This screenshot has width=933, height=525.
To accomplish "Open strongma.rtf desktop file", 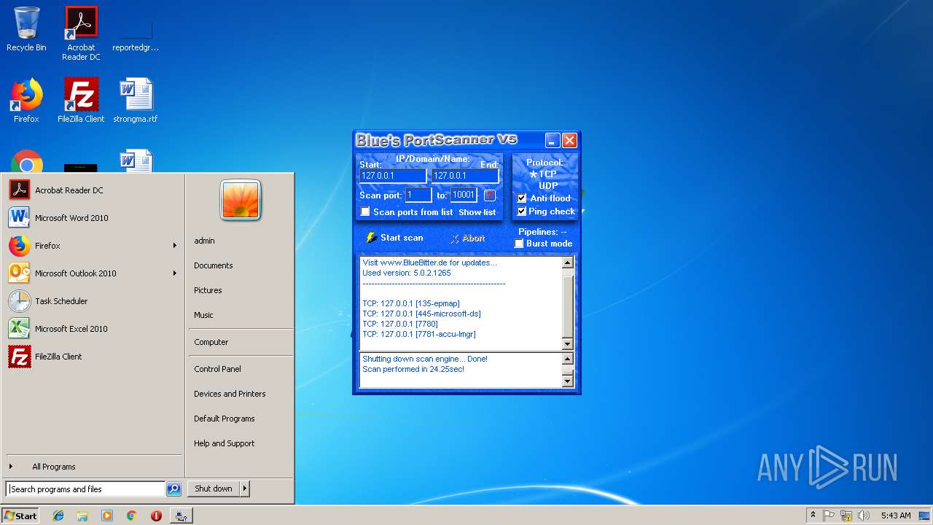I will [136, 101].
